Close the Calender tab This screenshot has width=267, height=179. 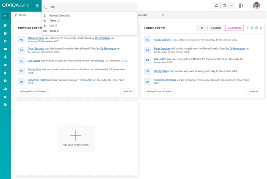click(163, 15)
